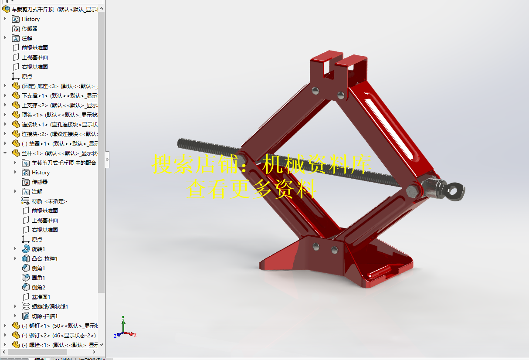Click the 材质 <未指定> material icon
The width and height of the screenshot is (529, 360).
[26, 201]
